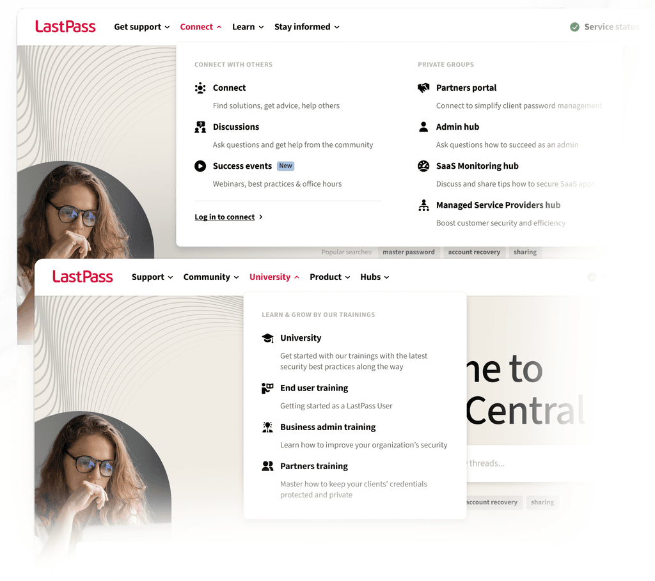655x581 pixels.
Task: Open the Product menu
Action: pos(330,277)
